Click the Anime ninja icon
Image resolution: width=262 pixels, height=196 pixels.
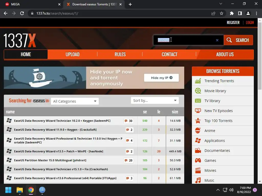point(198,131)
